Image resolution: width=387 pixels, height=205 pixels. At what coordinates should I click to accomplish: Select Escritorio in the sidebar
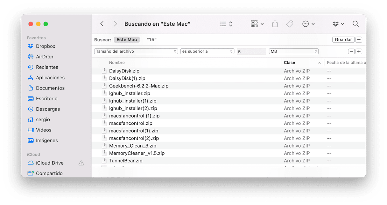tap(47, 98)
